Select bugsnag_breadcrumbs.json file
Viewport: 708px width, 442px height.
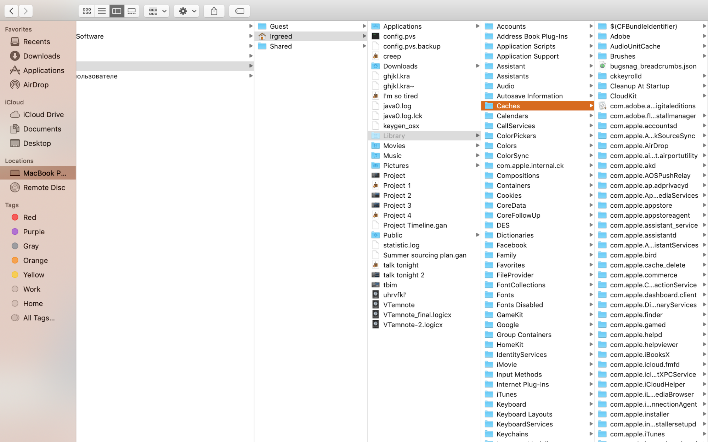[x=651, y=66]
